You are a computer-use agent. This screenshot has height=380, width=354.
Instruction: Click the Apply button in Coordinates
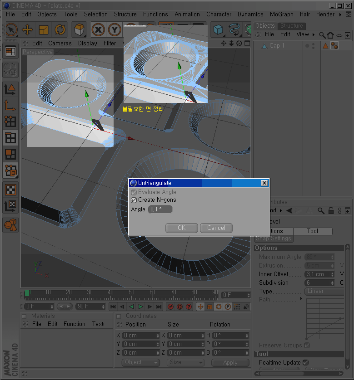[x=230, y=363]
